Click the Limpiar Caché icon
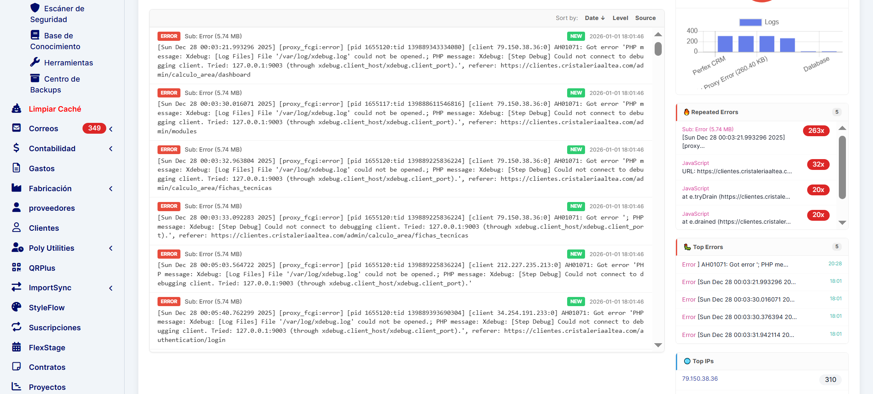Screen dimensions: 873x394 (x=17, y=109)
